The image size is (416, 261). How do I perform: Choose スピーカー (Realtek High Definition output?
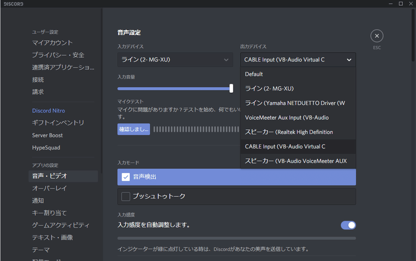pyautogui.click(x=298, y=132)
